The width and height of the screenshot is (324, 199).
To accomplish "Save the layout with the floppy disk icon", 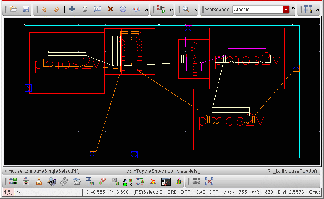I will click(x=26, y=9).
